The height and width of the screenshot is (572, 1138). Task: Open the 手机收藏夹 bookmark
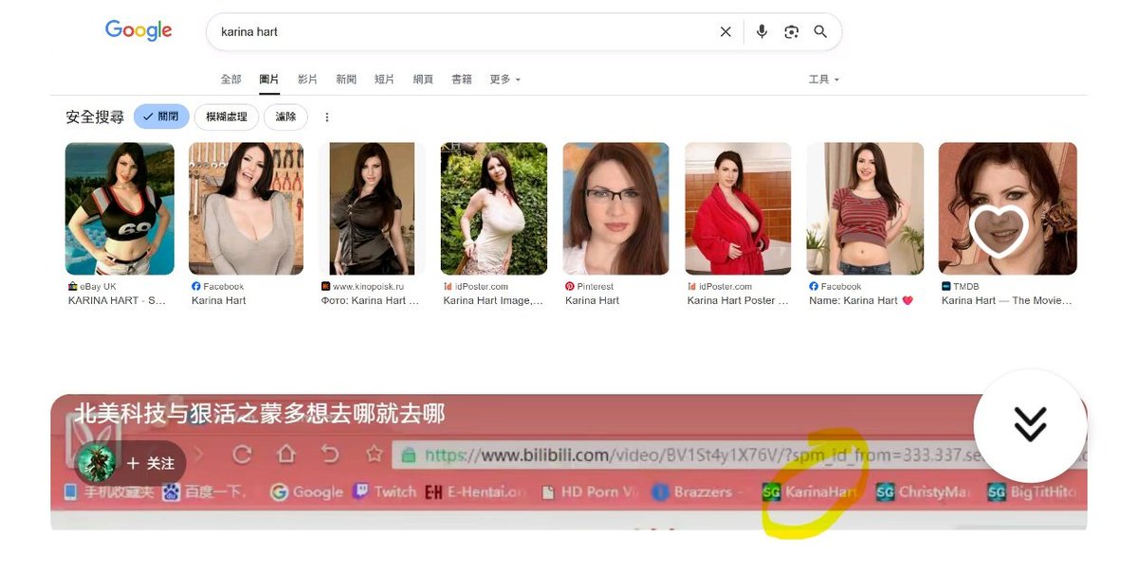[107, 492]
